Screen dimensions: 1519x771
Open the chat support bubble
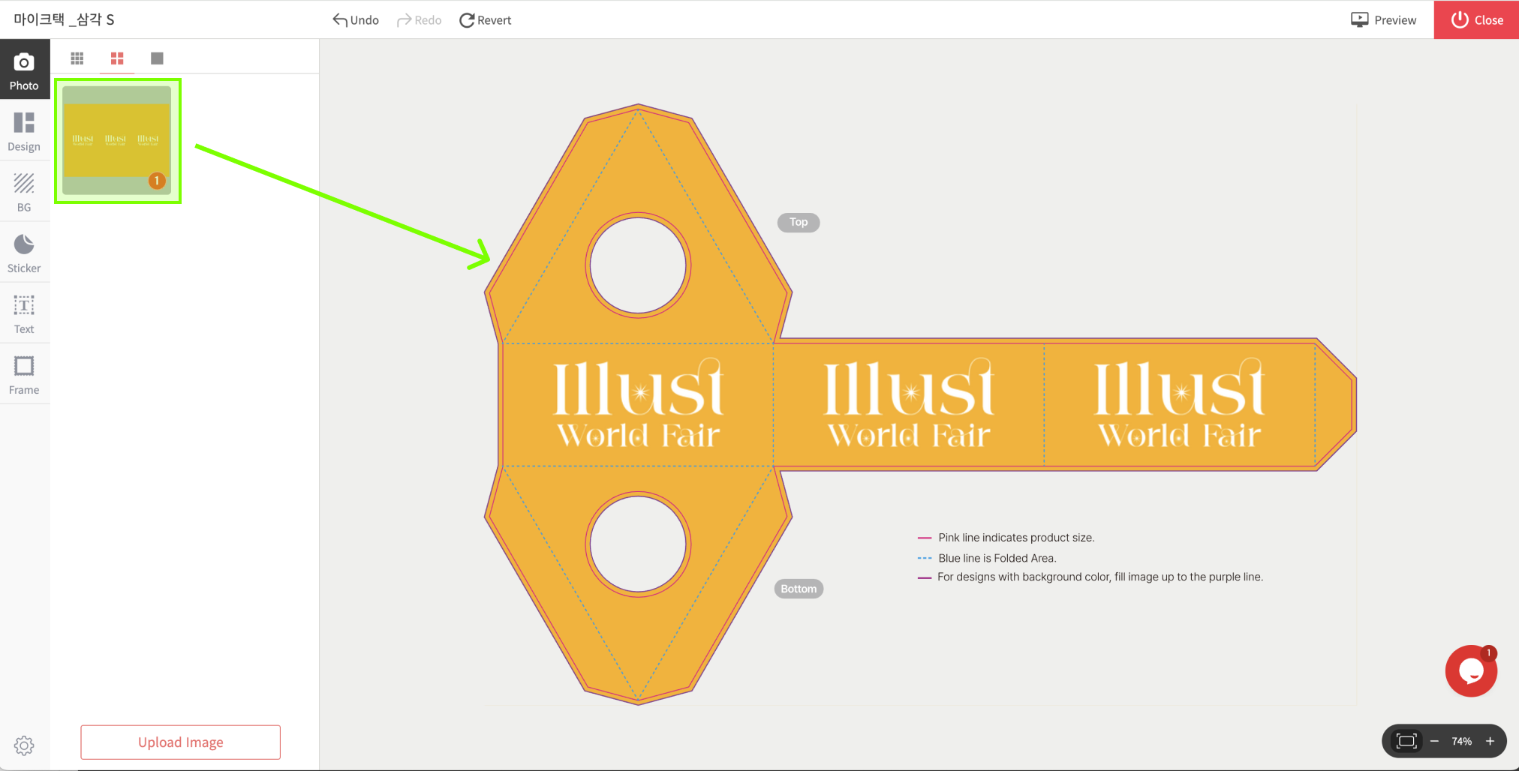tap(1470, 671)
